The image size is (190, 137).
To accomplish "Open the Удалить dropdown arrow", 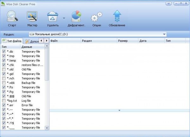I will pyautogui.click(x=64, y=18).
